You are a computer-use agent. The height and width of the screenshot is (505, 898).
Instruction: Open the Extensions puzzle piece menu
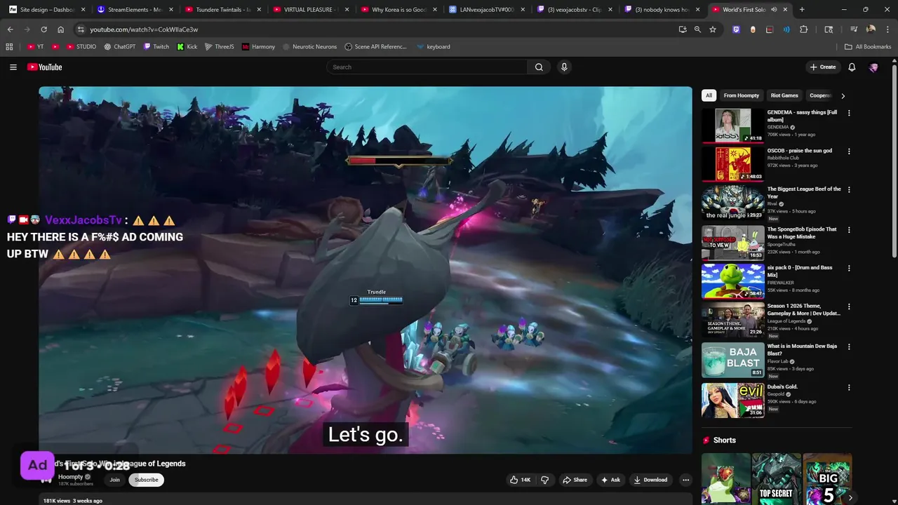tap(804, 29)
